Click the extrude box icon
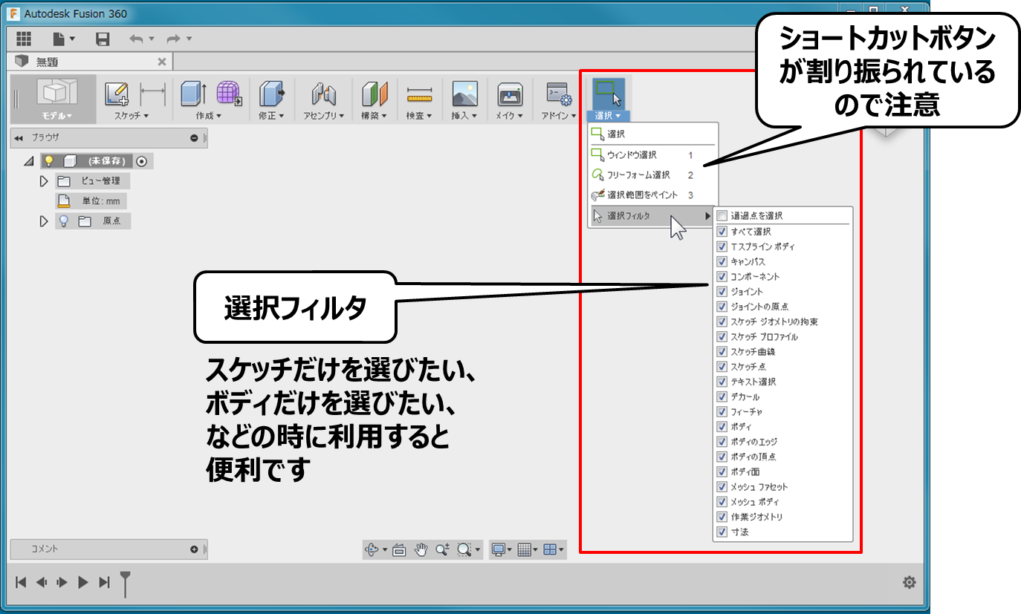Viewport: 1021px width, 614px height. point(195,94)
